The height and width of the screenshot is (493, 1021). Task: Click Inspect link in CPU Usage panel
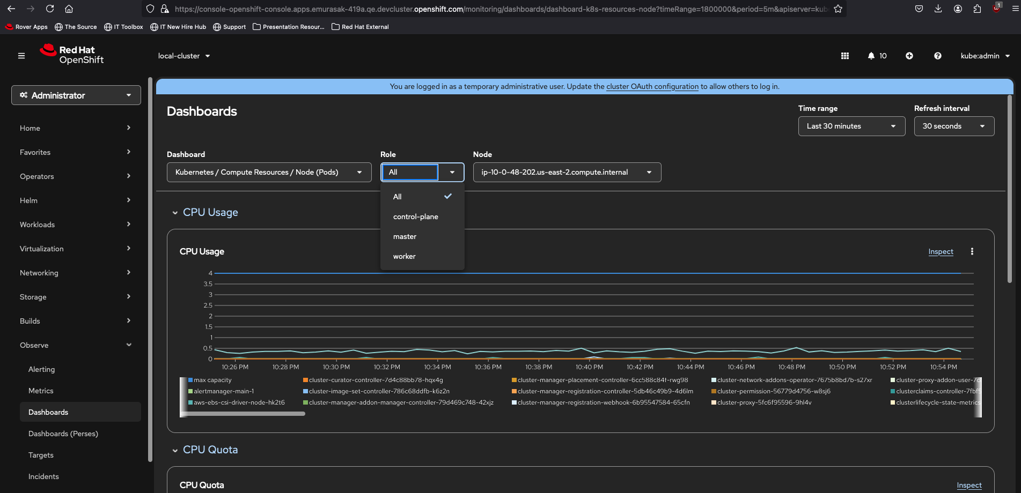point(941,251)
